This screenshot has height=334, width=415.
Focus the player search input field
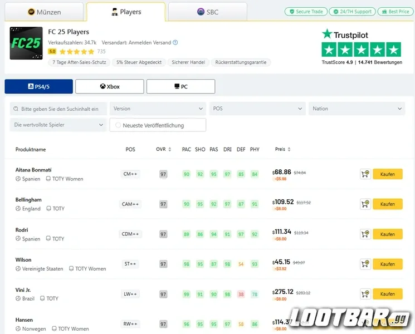58,109
